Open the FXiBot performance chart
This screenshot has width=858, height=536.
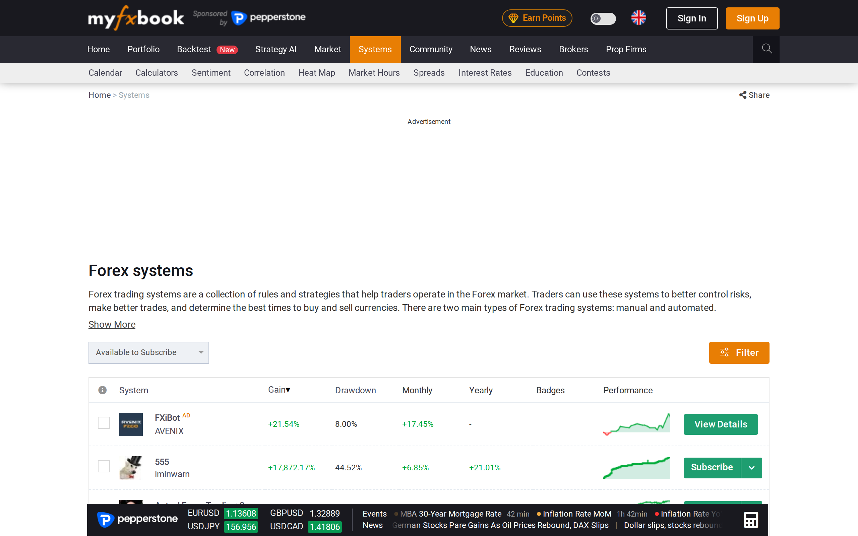637,424
